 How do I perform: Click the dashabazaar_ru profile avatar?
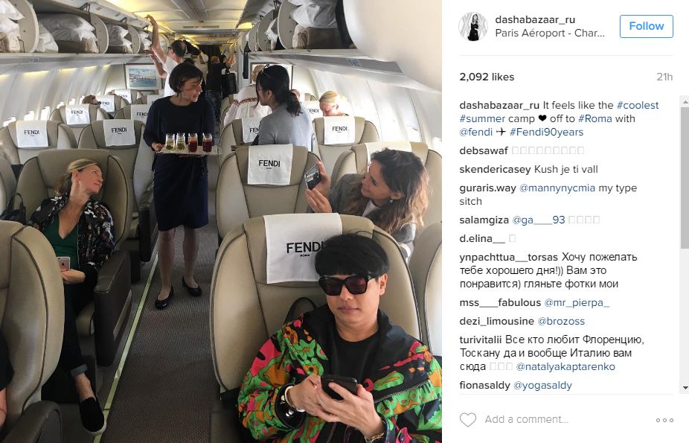click(x=473, y=26)
